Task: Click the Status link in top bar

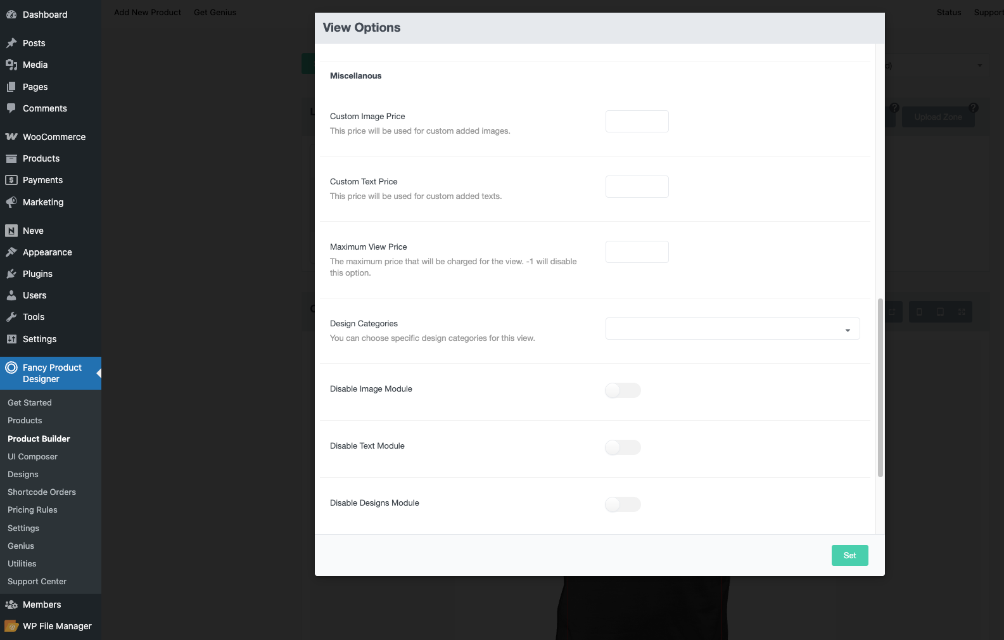Action: (x=949, y=12)
